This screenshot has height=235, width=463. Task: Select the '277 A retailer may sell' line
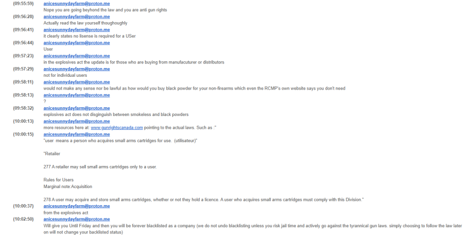pos(100,166)
